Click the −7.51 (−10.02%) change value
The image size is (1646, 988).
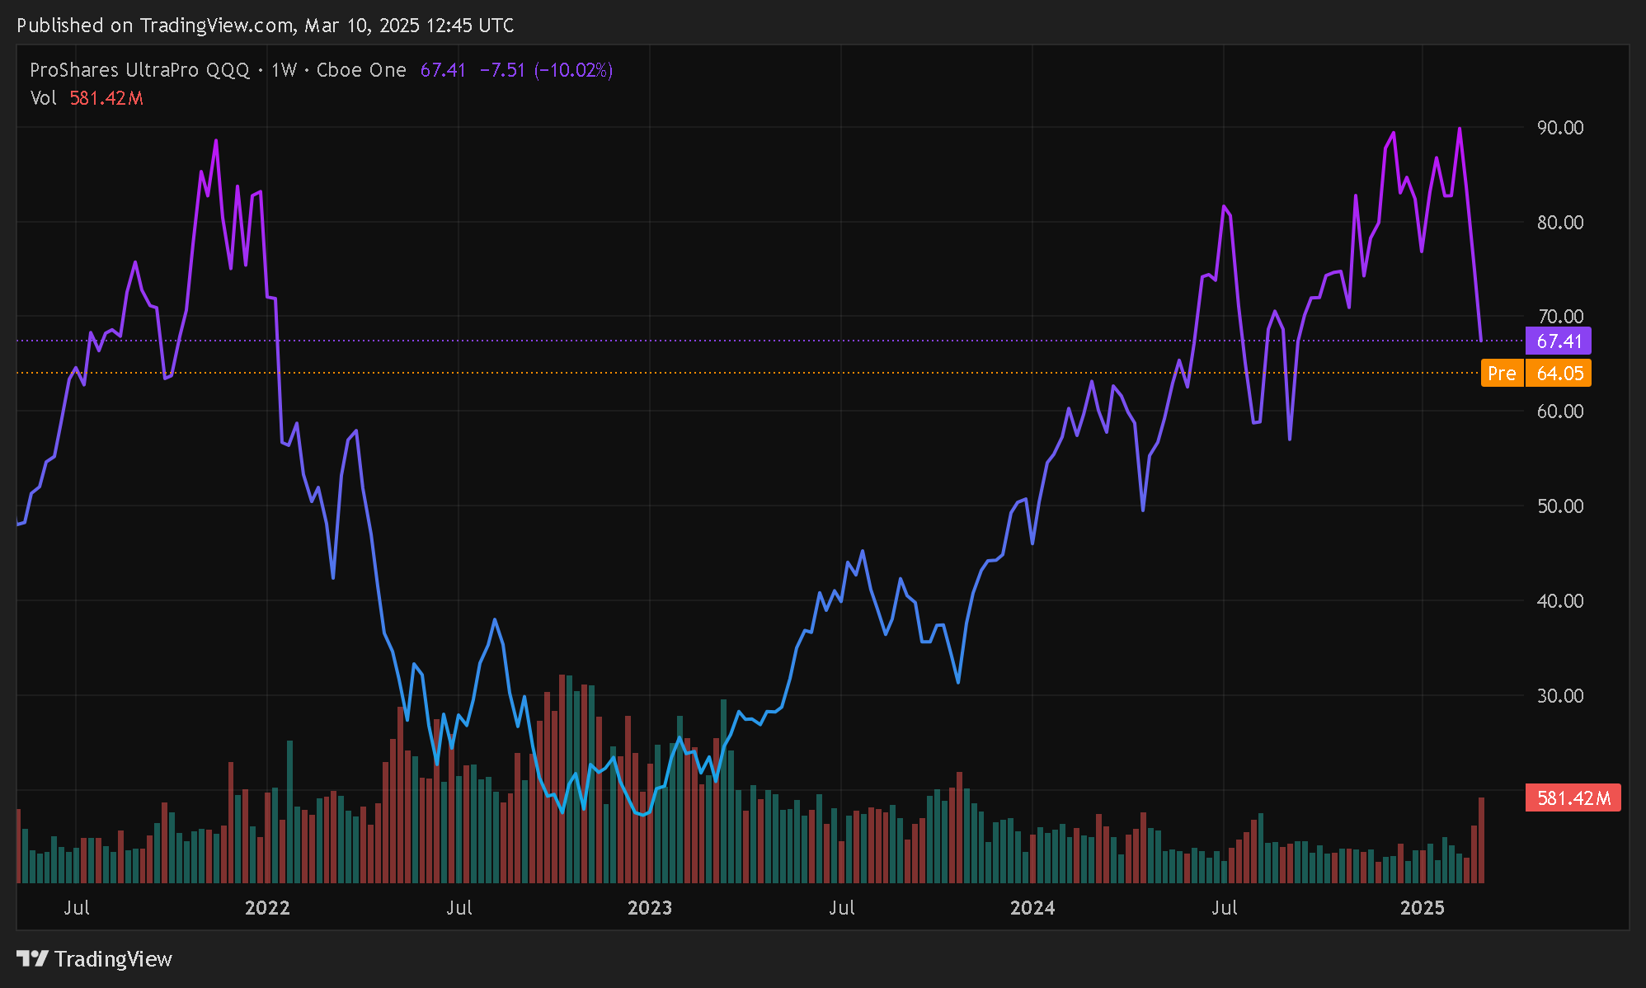click(546, 70)
